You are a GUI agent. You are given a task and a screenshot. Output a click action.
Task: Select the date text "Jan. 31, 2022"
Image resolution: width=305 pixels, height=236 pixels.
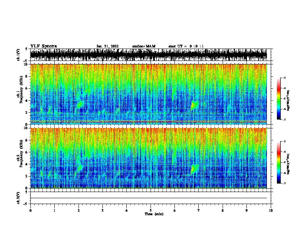click(107, 46)
